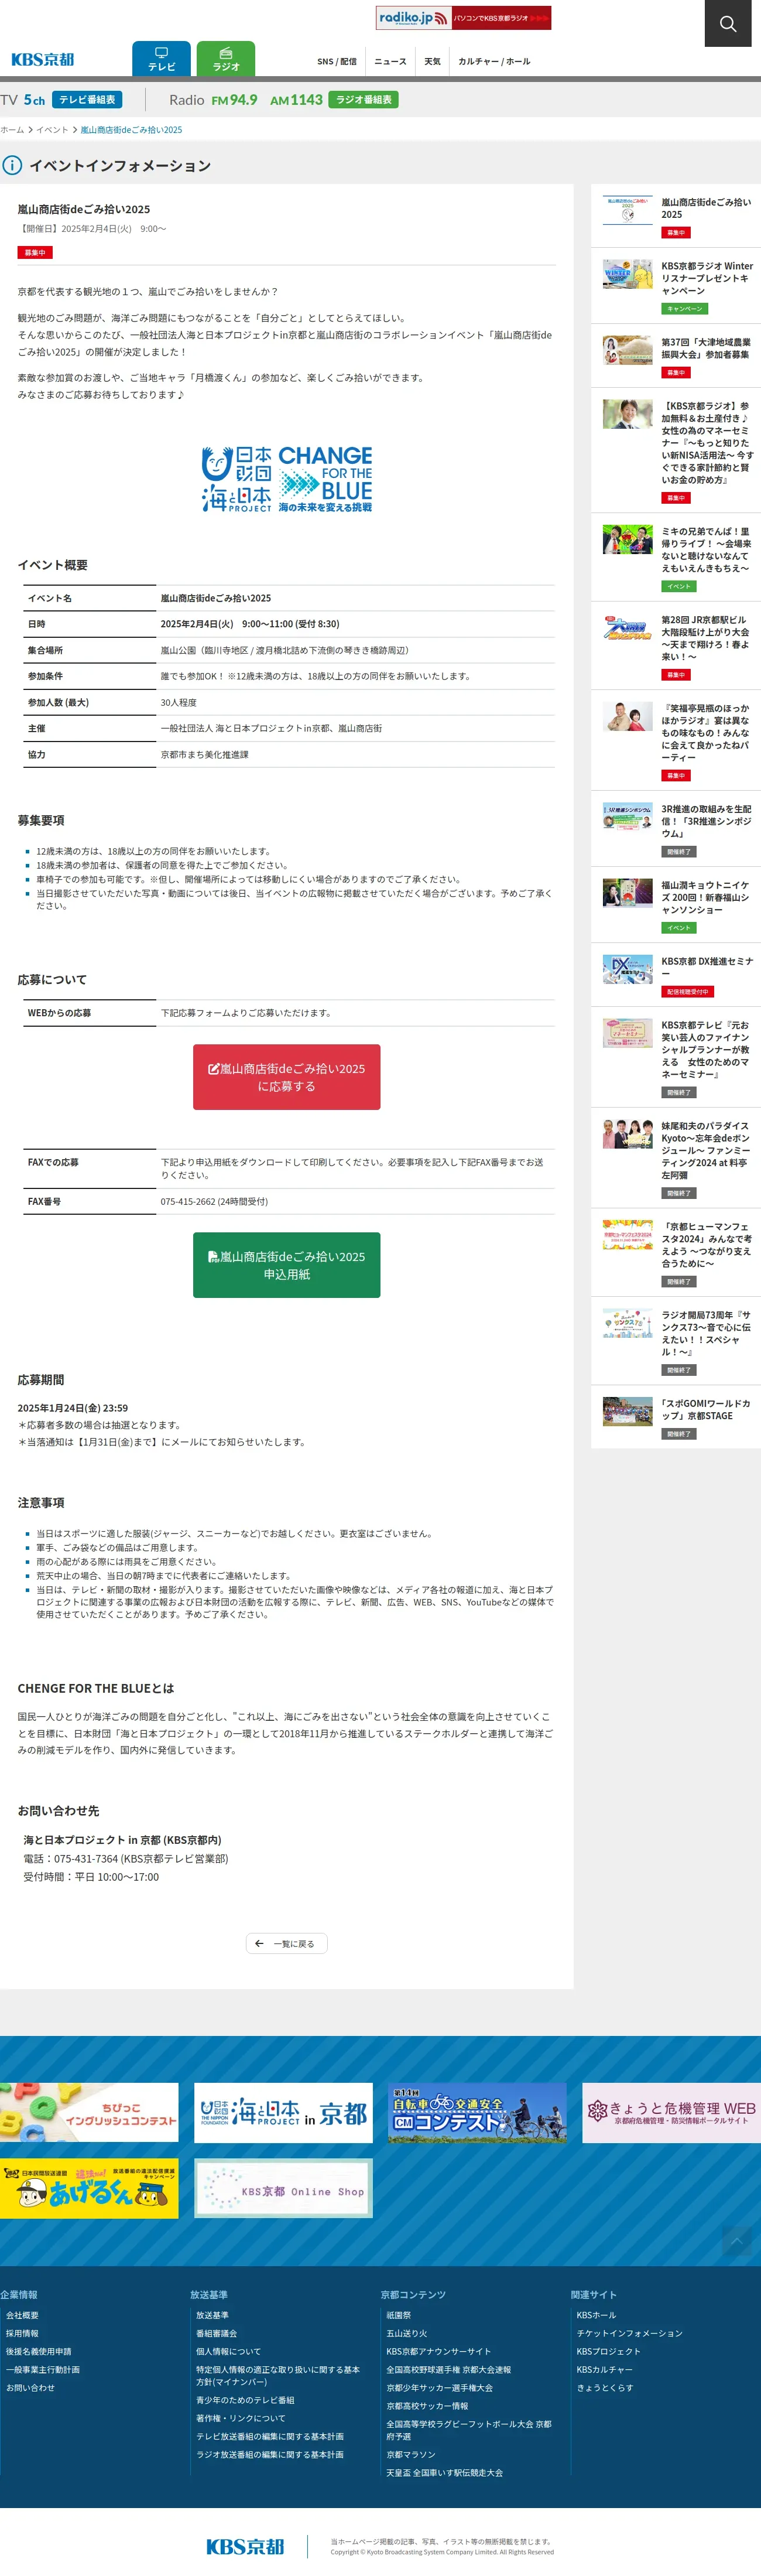This screenshot has height=2576, width=761.
Task: Open the きょうと危機管理WEB banner
Action: [671, 2112]
